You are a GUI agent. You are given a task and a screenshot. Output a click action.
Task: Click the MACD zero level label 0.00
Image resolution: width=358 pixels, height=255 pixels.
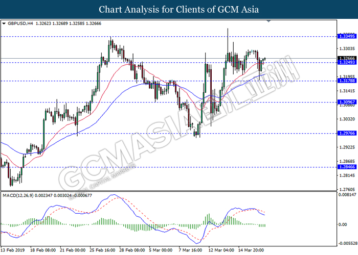[x=343, y=224]
